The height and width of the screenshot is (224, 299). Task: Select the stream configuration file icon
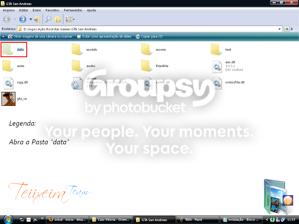click(x=77, y=83)
